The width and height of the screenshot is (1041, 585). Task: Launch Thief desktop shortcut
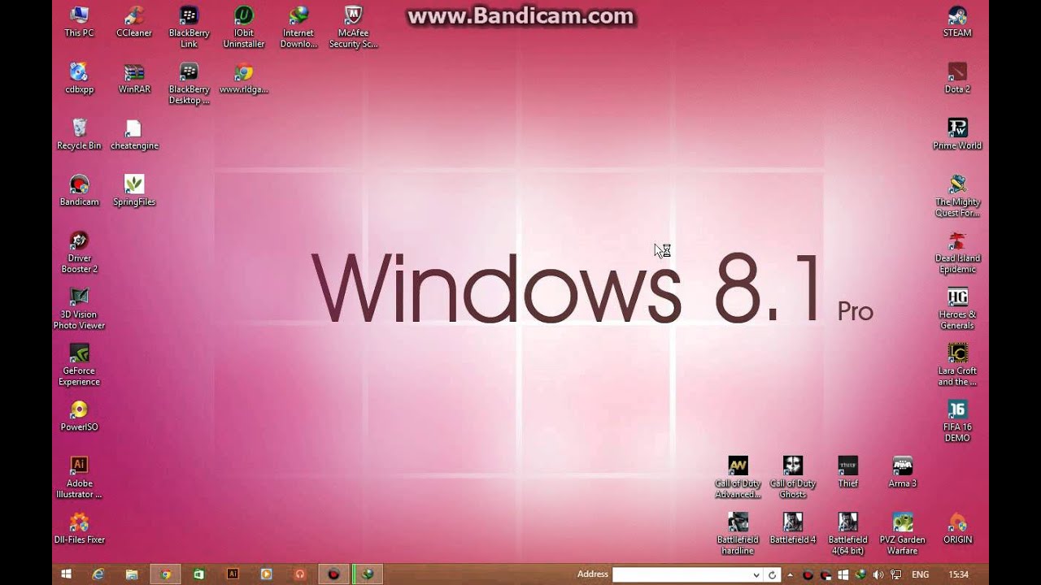coord(847,471)
